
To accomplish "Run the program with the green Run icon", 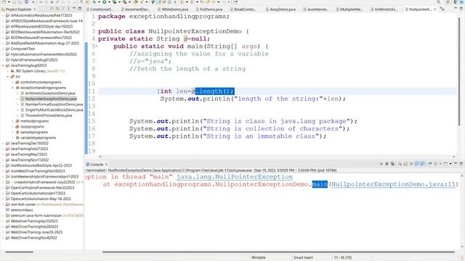I will coord(104,2).
